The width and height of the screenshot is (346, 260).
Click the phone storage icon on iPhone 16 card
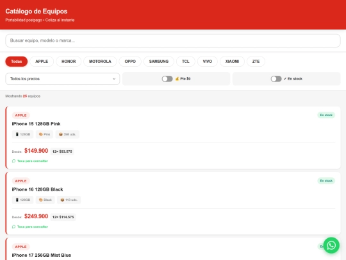click(x=17, y=200)
